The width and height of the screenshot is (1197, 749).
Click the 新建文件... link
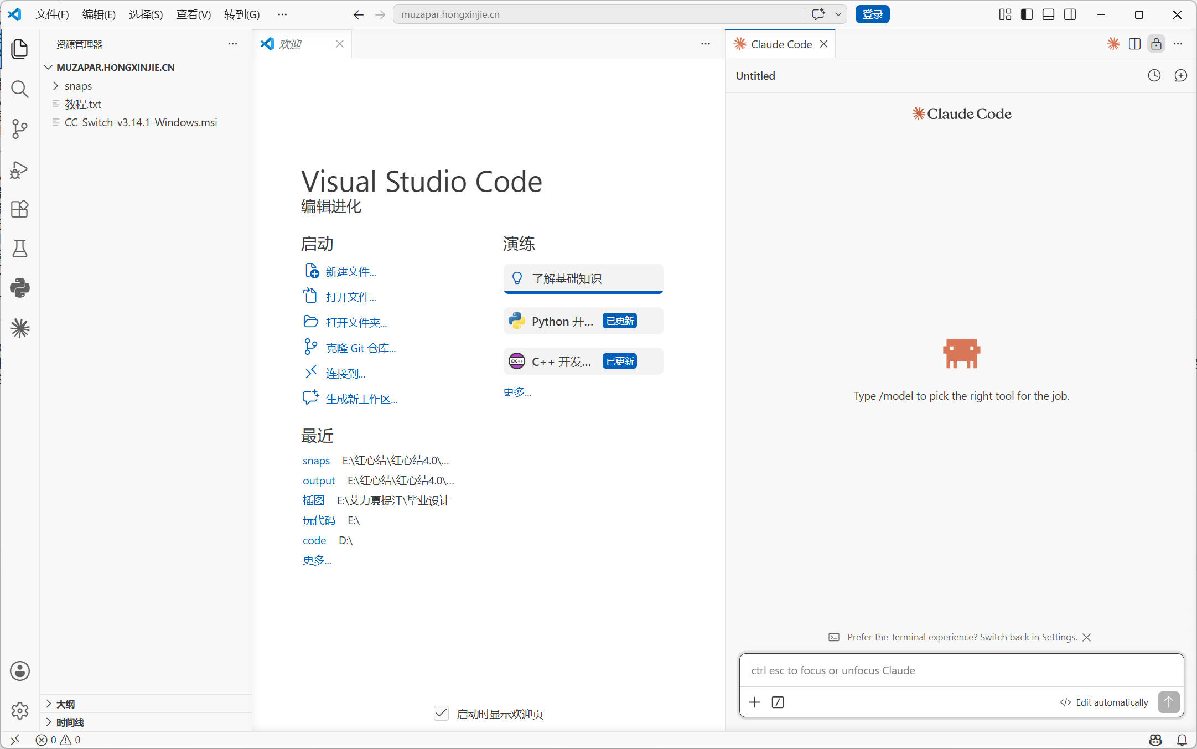[351, 271]
